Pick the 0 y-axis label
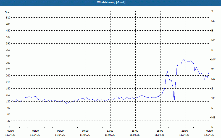 9,127
